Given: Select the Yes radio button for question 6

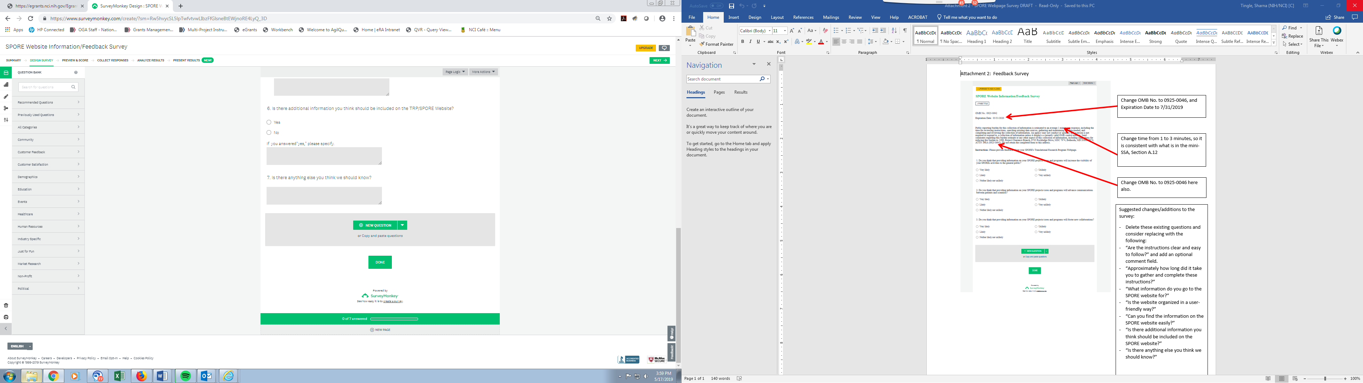Looking at the screenshot, I should click(x=269, y=122).
